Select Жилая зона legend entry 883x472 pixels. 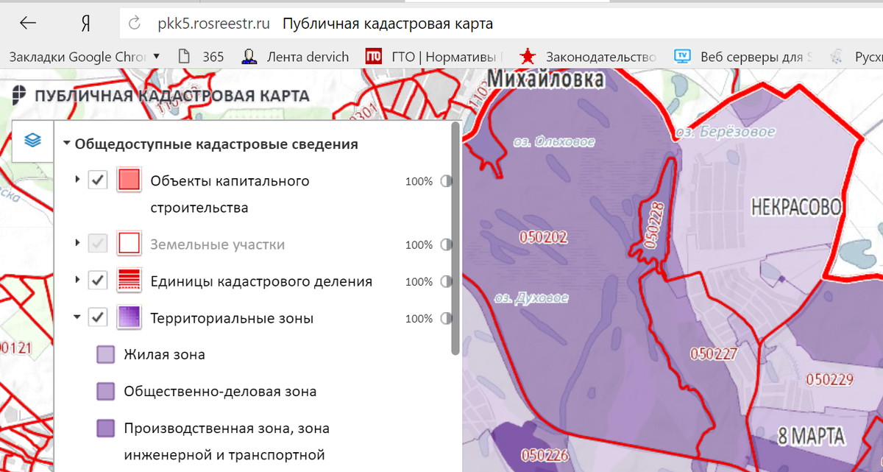click(164, 355)
